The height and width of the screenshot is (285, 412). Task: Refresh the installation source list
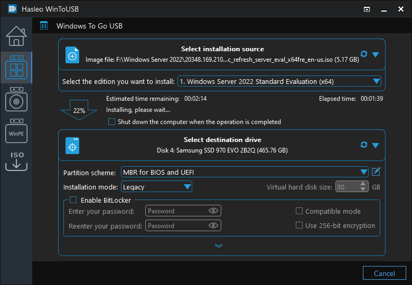point(364,54)
